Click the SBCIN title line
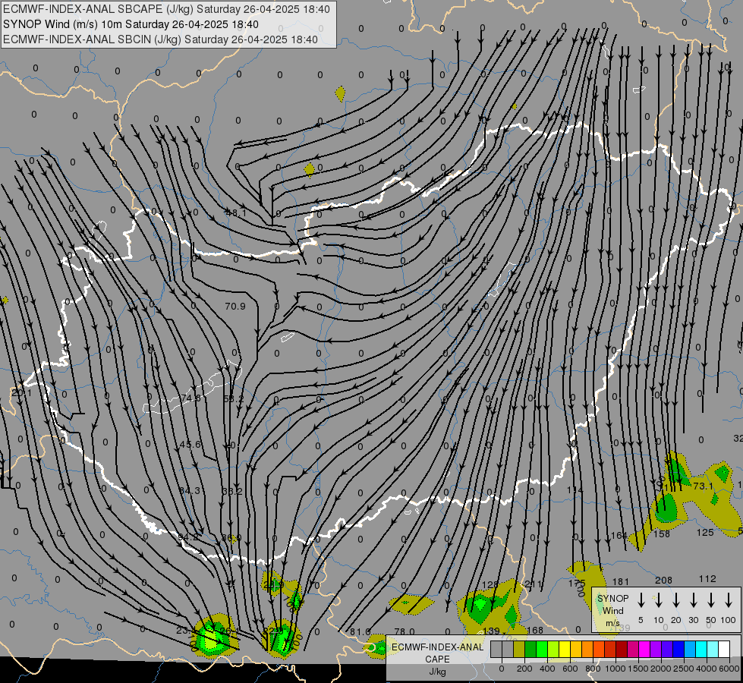Screen dimensions: 743x683 (x=160, y=39)
